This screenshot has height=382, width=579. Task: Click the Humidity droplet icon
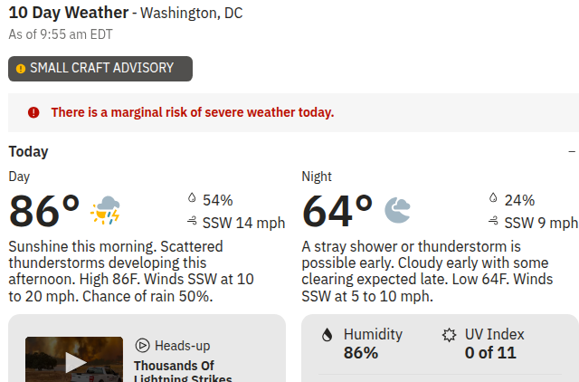[327, 336]
